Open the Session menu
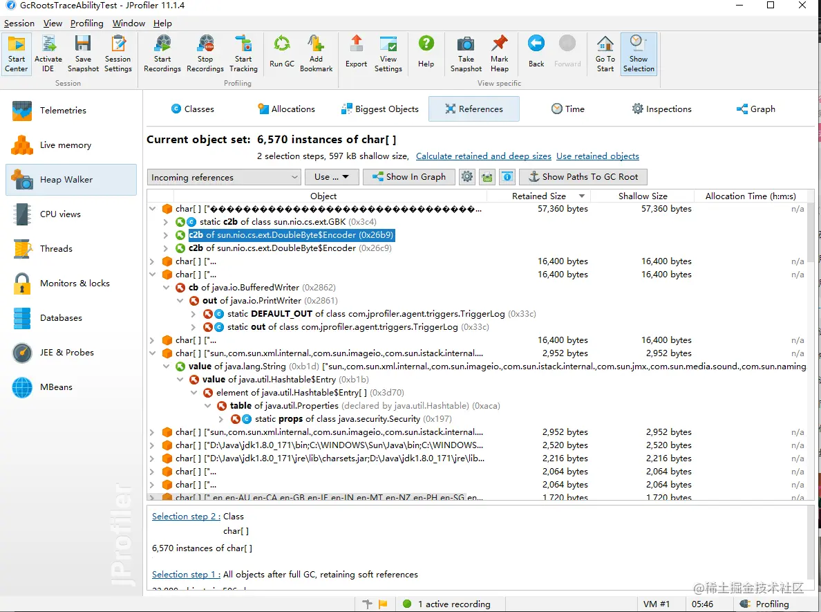 19,24
